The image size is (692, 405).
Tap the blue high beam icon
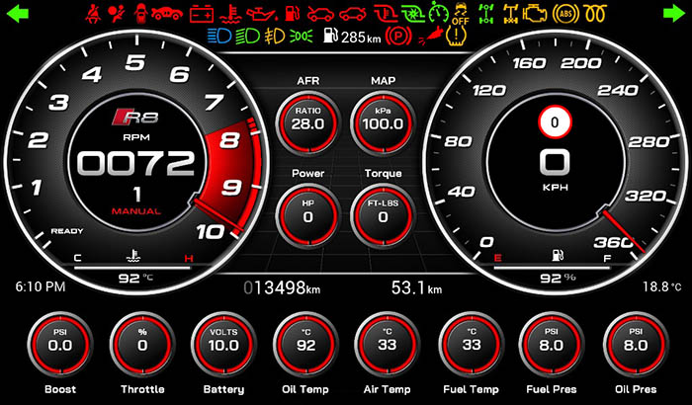(219, 37)
